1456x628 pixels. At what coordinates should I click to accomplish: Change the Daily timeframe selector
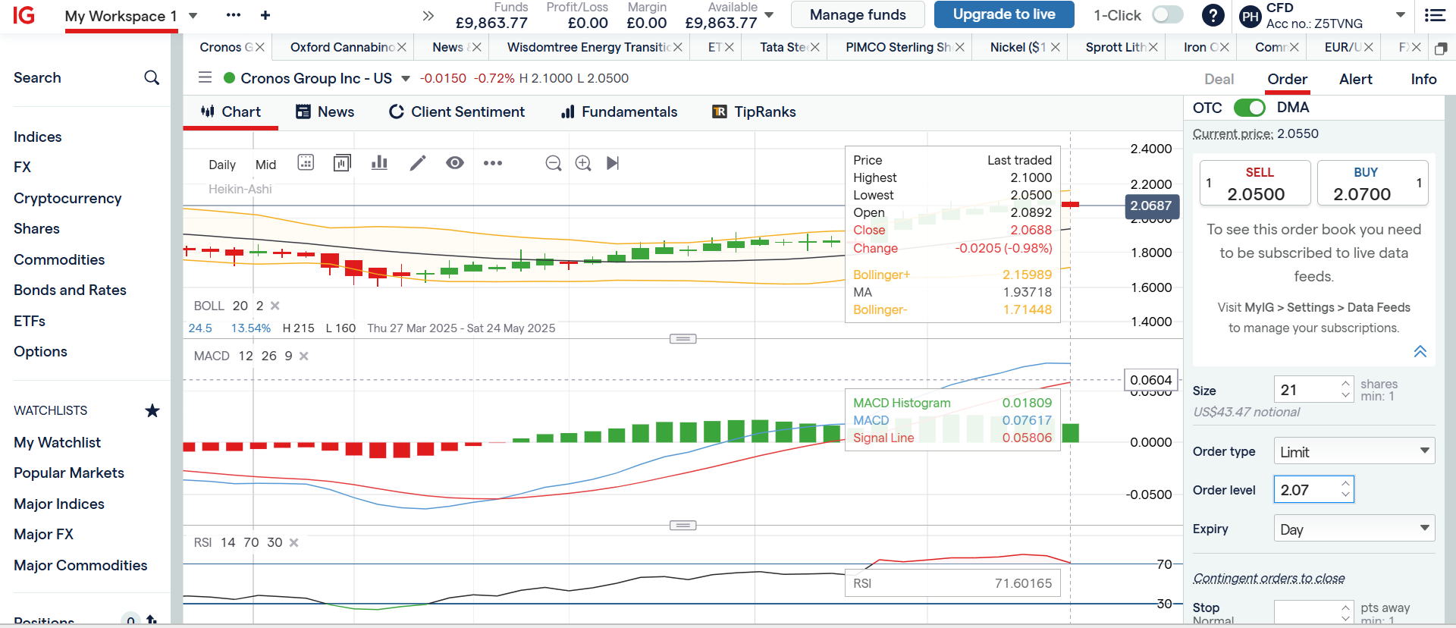click(222, 165)
